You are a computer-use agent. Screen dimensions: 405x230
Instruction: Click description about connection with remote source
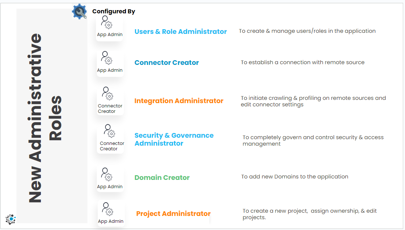(303, 62)
